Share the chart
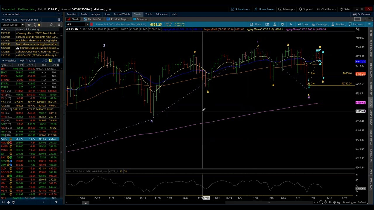The image size is (374, 210). point(255,24)
